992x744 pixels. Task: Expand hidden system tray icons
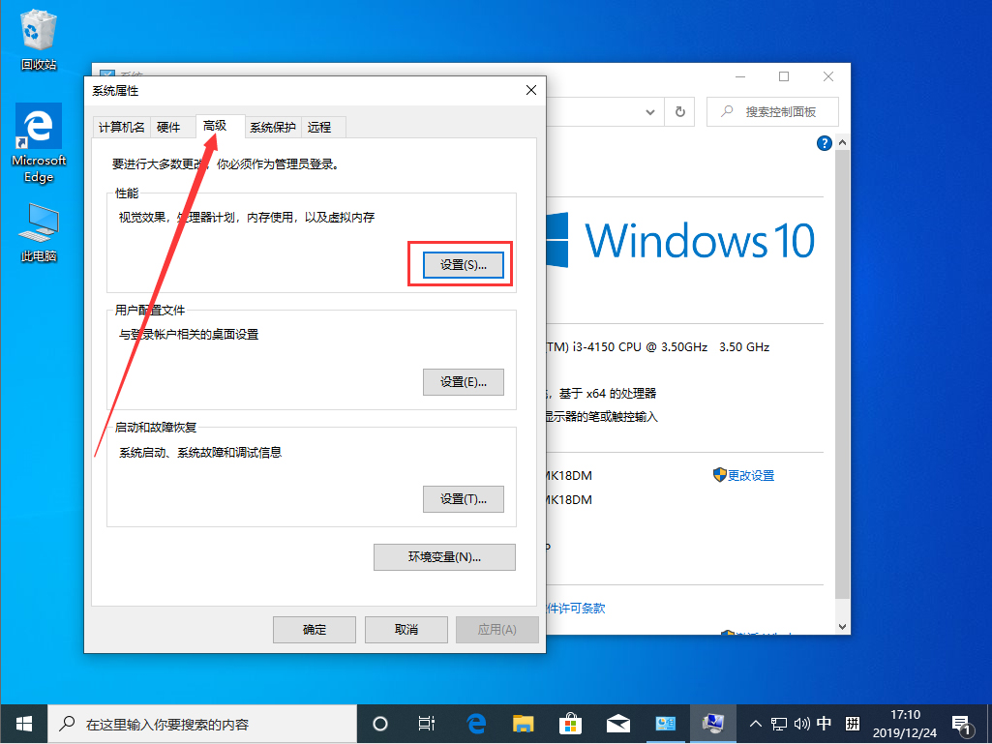click(755, 723)
